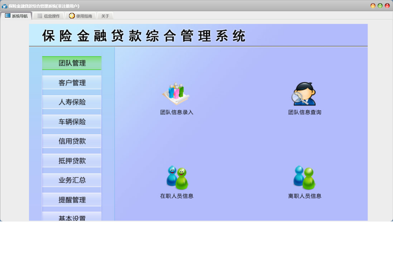Click the application logo in title bar

pos(4,6)
